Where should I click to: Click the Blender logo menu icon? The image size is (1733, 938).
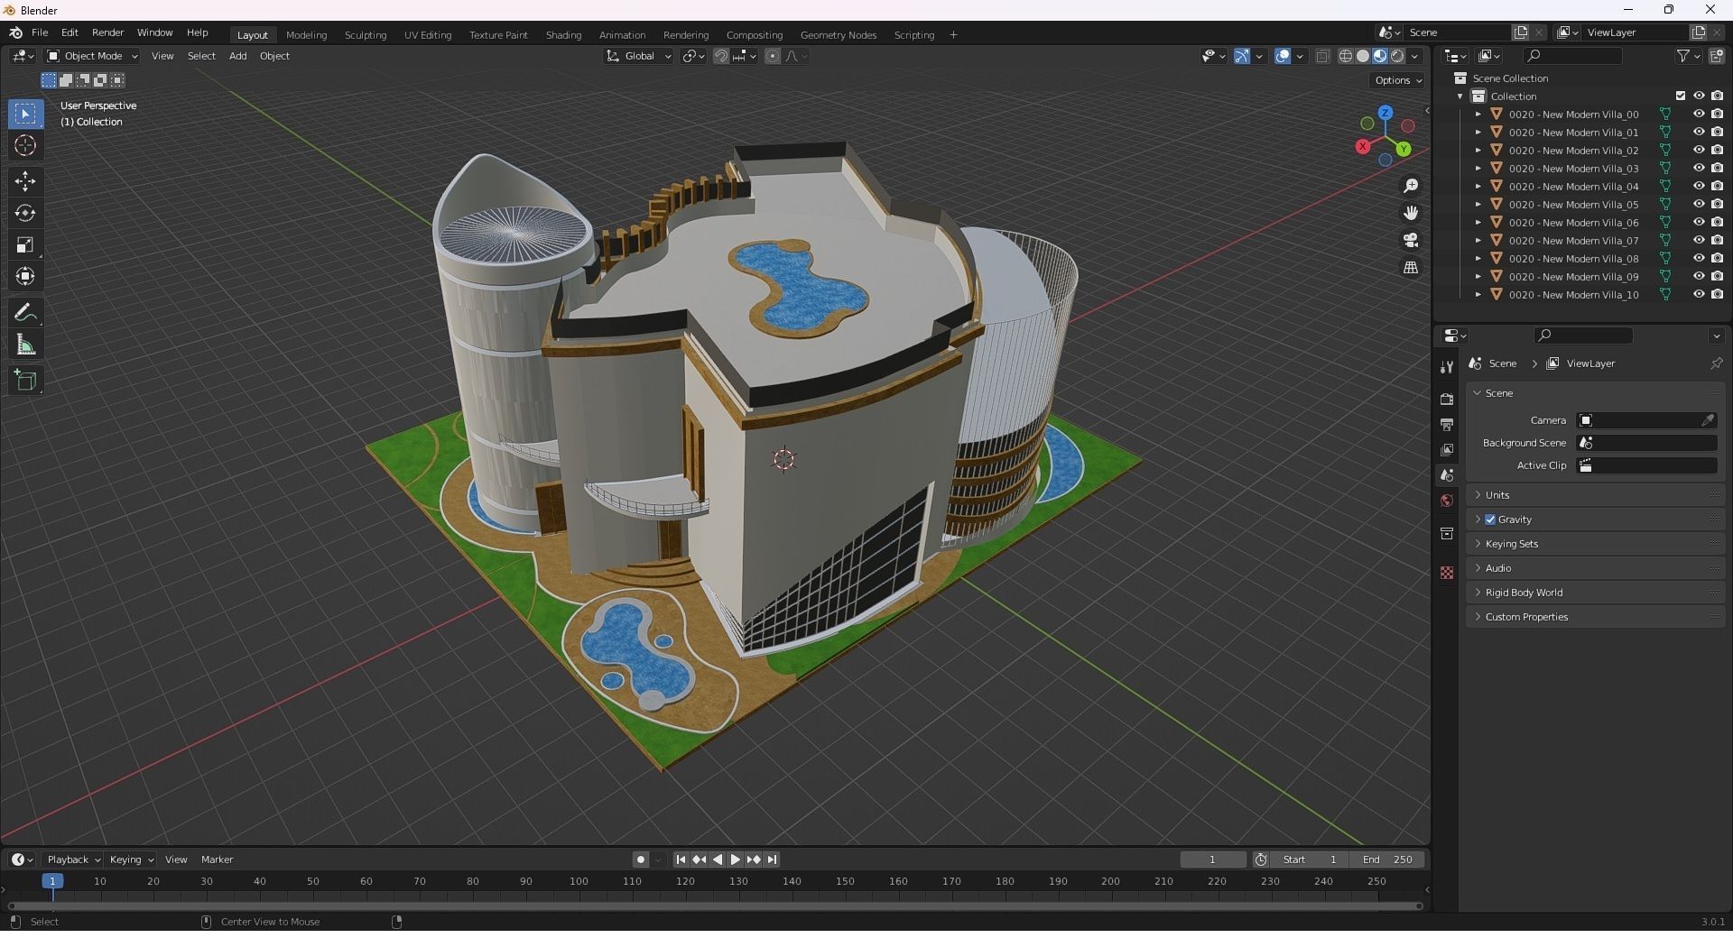(15, 32)
